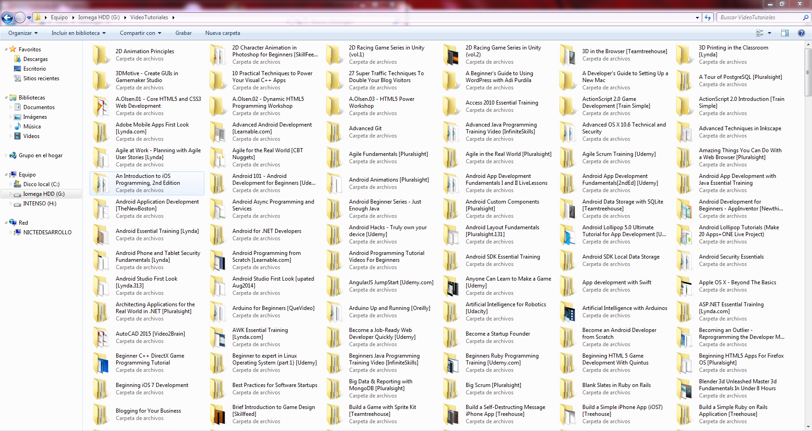Open the recent pages dropdown arrow
The width and height of the screenshot is (812, 431).
point(29,18)
